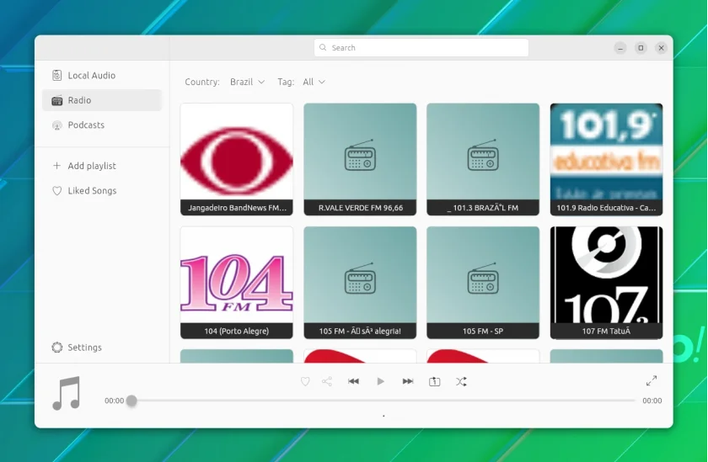The height and width of the screenshot is (462, 708).
Task: Open Liked Songs
Action: pyautogui.click(x=102, y=191)
